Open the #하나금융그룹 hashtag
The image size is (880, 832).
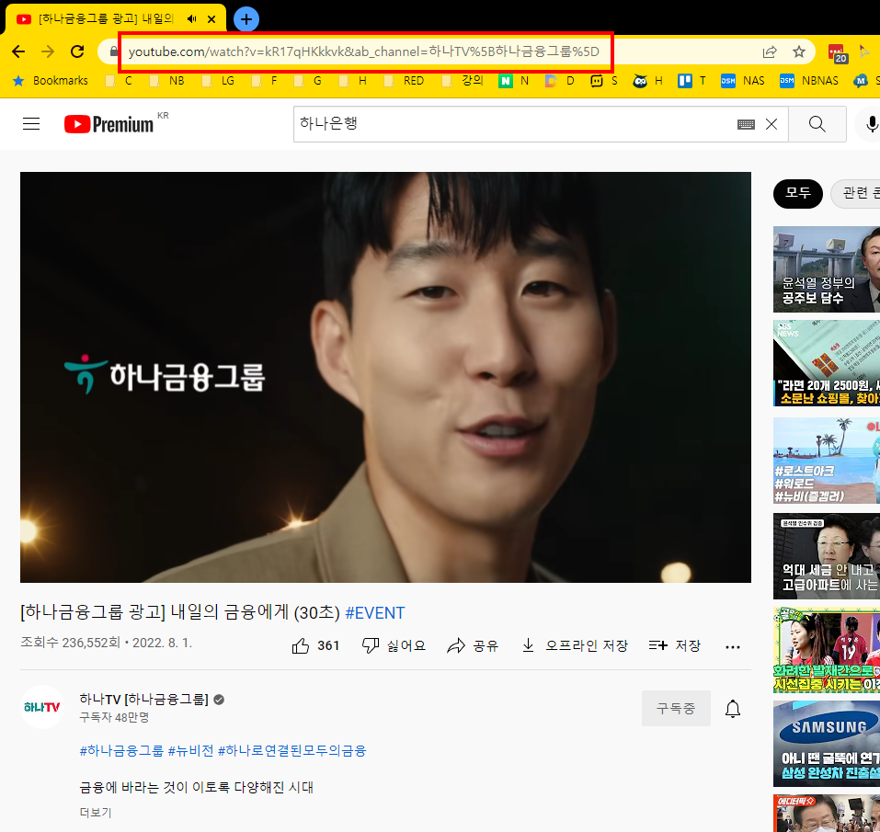pos(121,751)
